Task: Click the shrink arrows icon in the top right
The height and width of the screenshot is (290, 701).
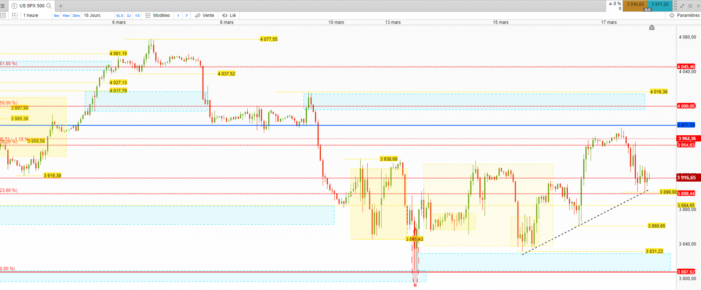Action: [682, 6]
